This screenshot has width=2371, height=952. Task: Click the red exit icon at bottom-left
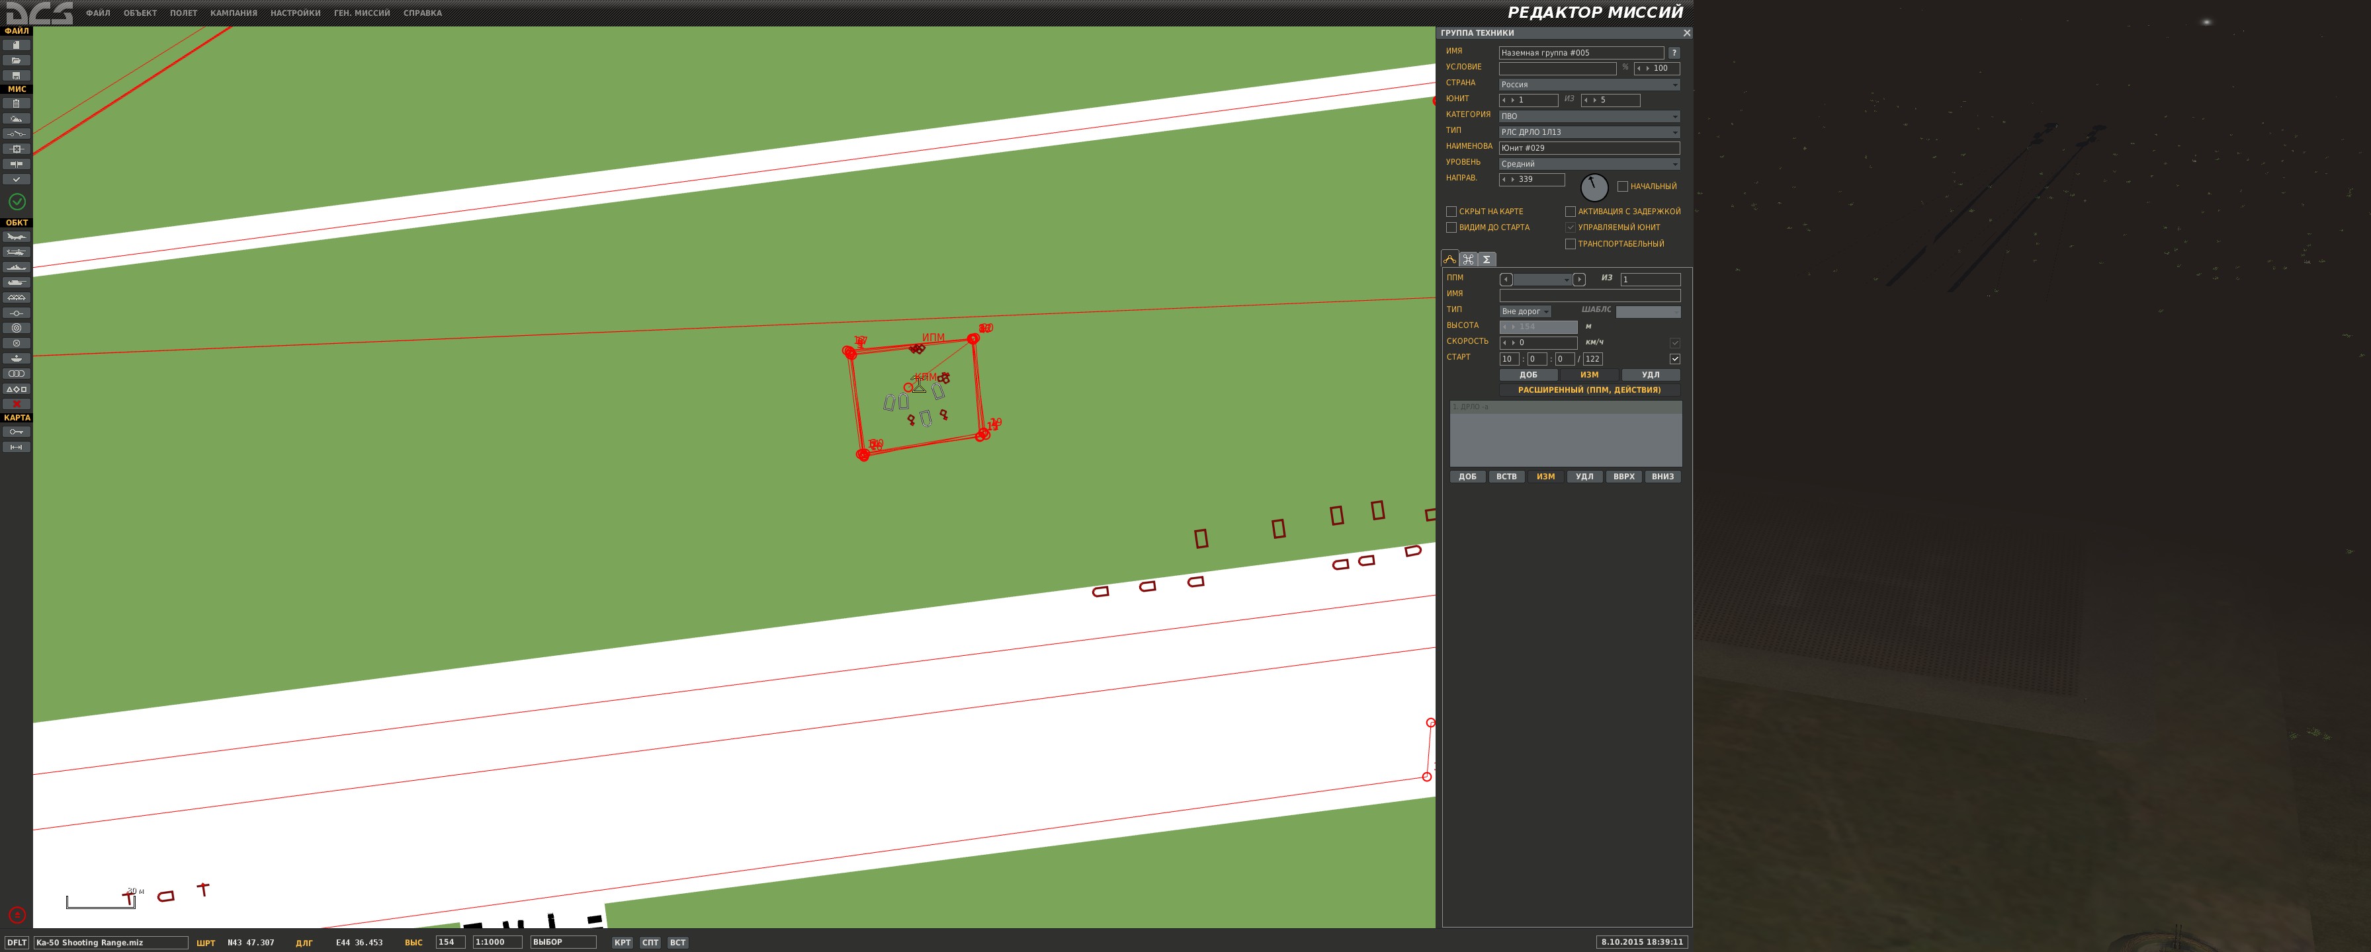click(17, 915)
